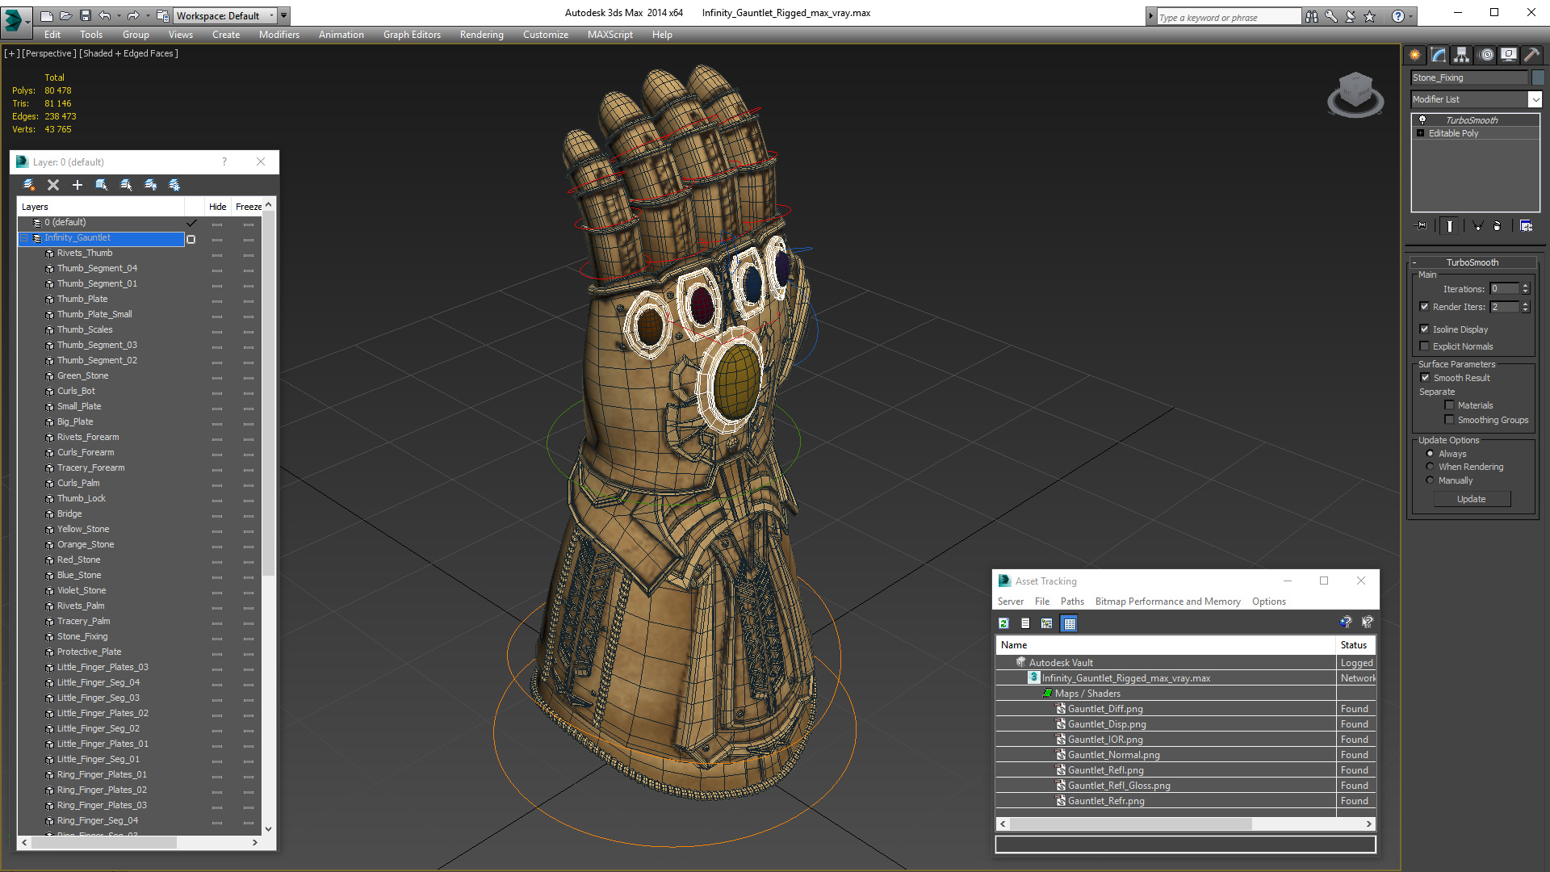The image size is (1550, 872).
Task: Select the When Rendering update option
Action: [1430, 467]
